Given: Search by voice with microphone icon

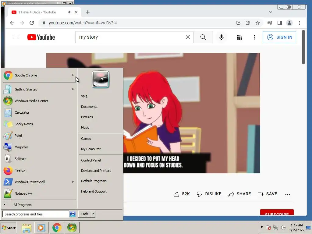Looking at the screenshot, I should [222, 37].
